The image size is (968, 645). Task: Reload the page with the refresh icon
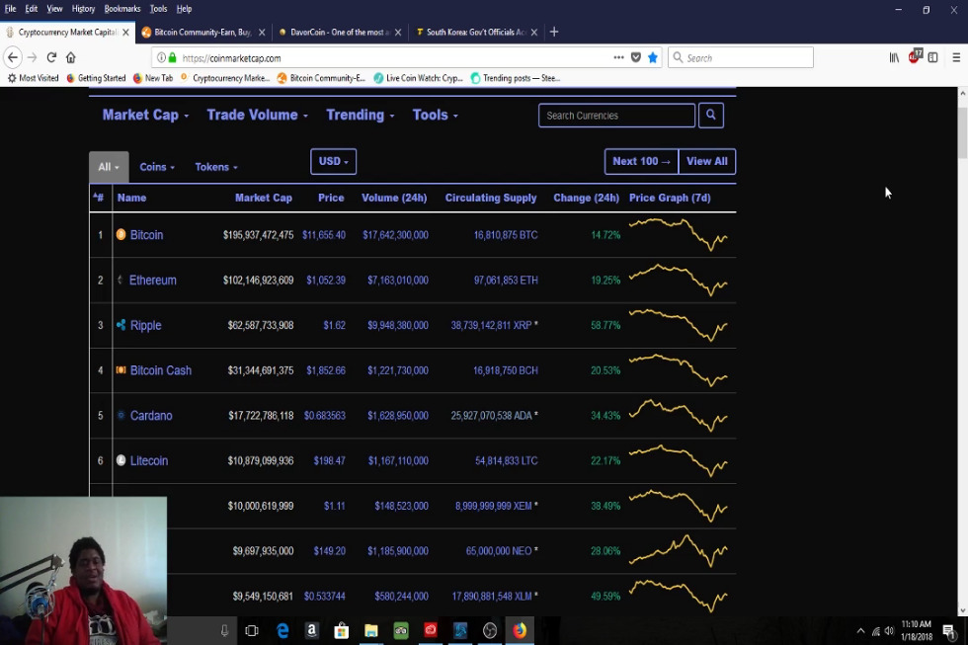point(51,57)
